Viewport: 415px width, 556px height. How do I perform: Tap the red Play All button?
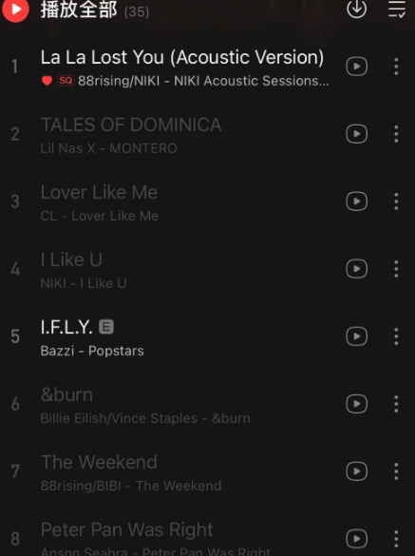[15, 10]
